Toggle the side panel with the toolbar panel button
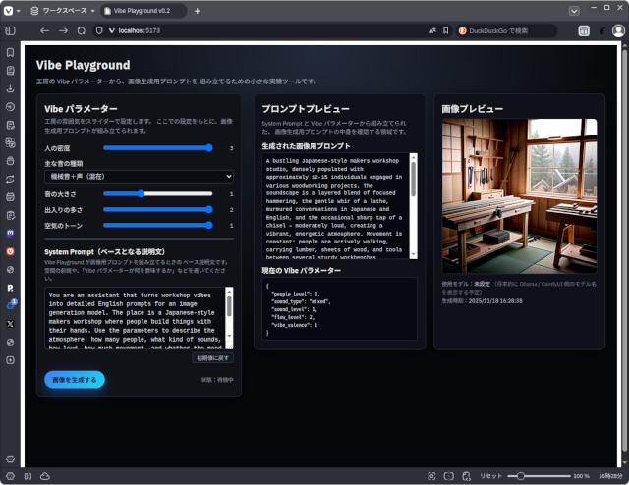Viewport: 629px width, 485px height. (x=10, y=31)
